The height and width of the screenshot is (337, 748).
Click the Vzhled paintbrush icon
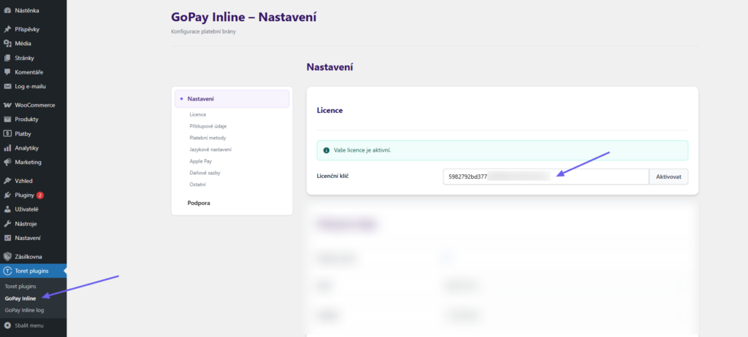(7, 181)
